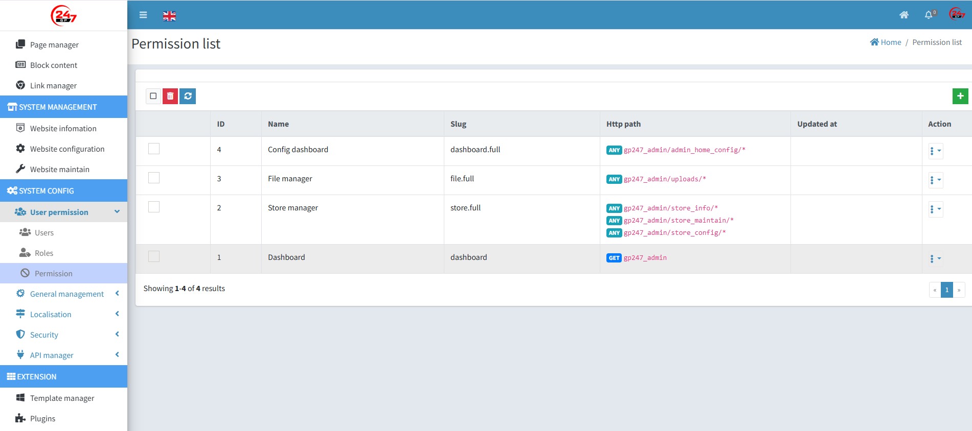Open action dropdown for File manager
This screenshot has height=431, width=972.
pos(936,180)
